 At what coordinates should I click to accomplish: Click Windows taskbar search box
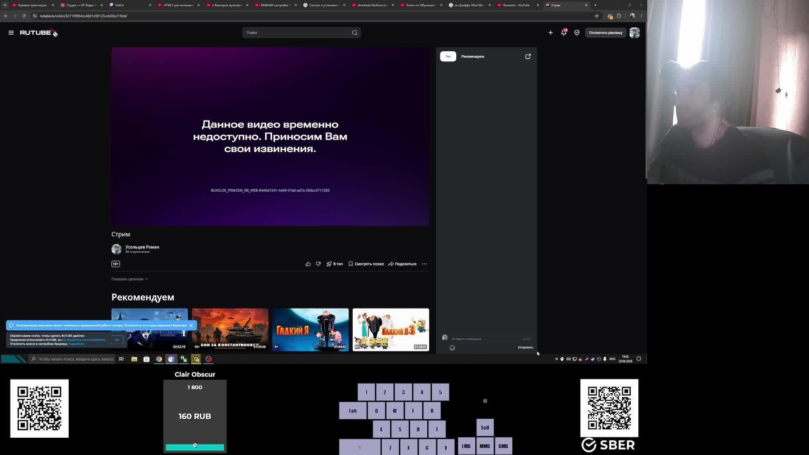click(x=72, y=359)
